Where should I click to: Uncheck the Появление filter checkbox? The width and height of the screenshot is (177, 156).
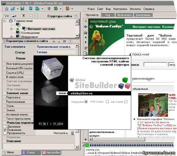tap(5, 130)
